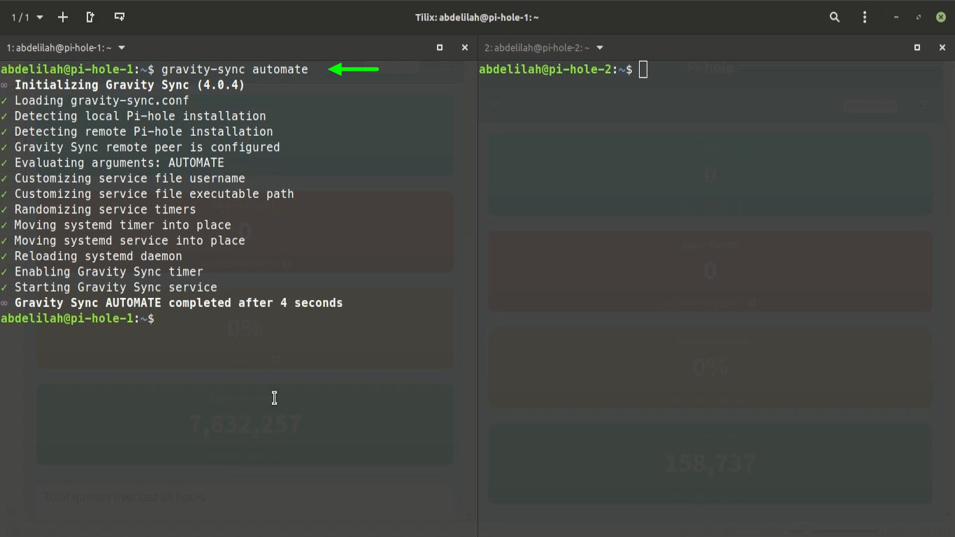The height and width of the screenshot is (537, 955).
Task: Expand the pi-hole-2 terminal title menu
Action: pyautogui.click(x=600, y=48)
